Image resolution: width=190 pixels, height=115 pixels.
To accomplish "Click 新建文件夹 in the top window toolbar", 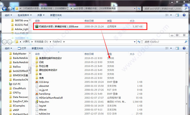I will click(56, 15).
